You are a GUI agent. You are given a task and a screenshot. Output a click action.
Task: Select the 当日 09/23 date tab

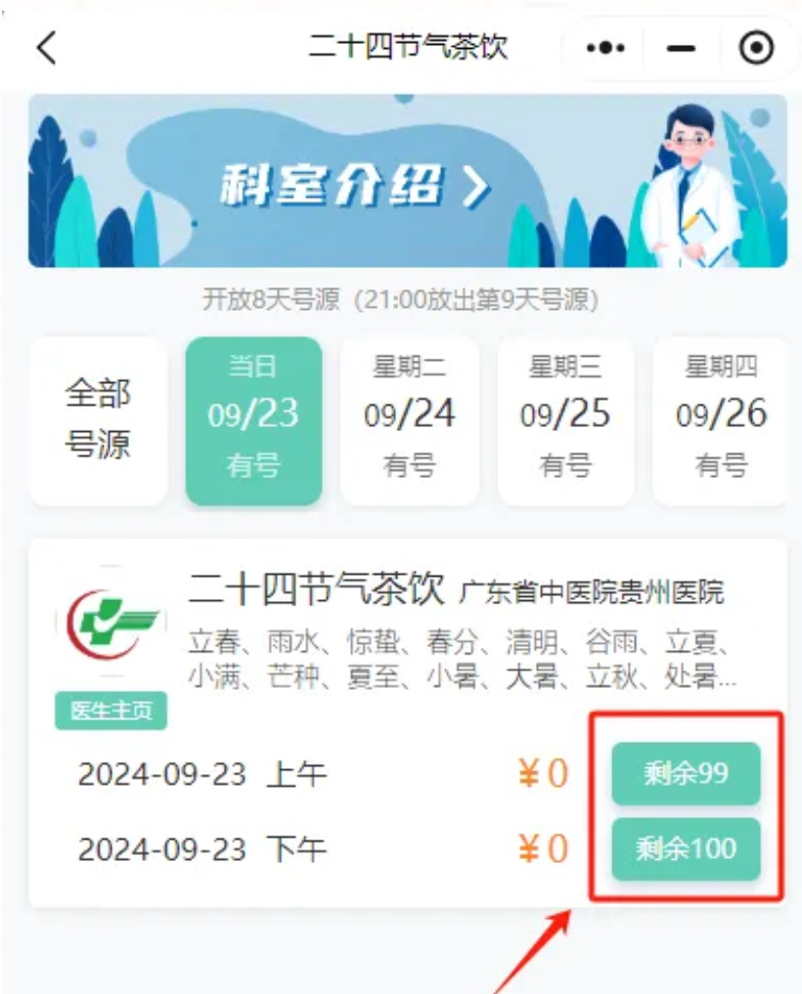tap(253, 421)
